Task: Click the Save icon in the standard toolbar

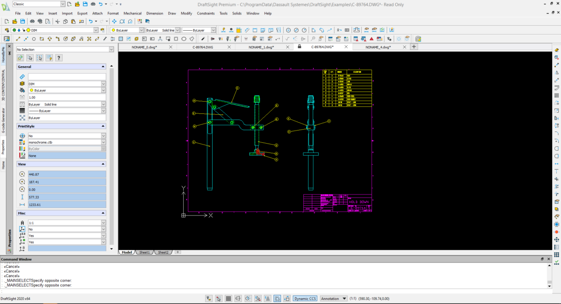Action: 22,21
